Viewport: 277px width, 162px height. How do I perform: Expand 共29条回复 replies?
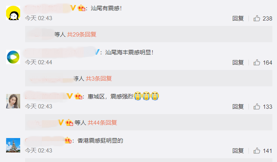pyautogui.click(x=81, y=34)
